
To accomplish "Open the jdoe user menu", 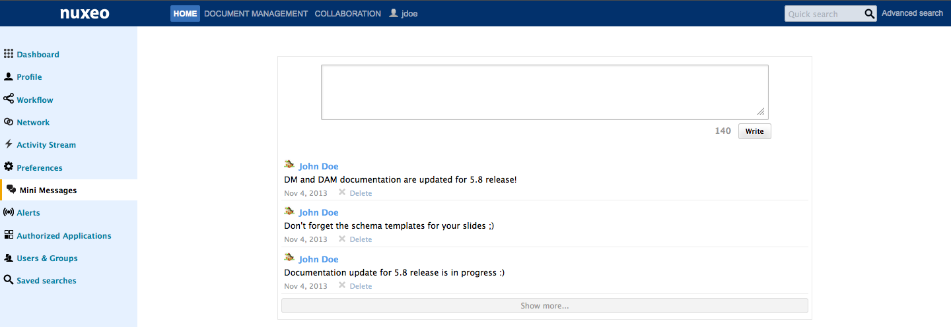I will [x=404, y=14].
